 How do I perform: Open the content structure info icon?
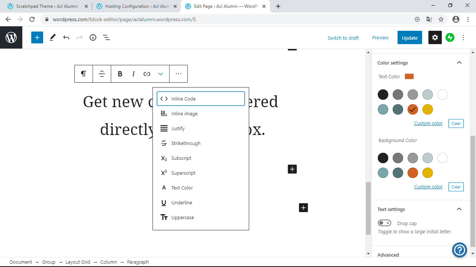(x=93, y=37)
